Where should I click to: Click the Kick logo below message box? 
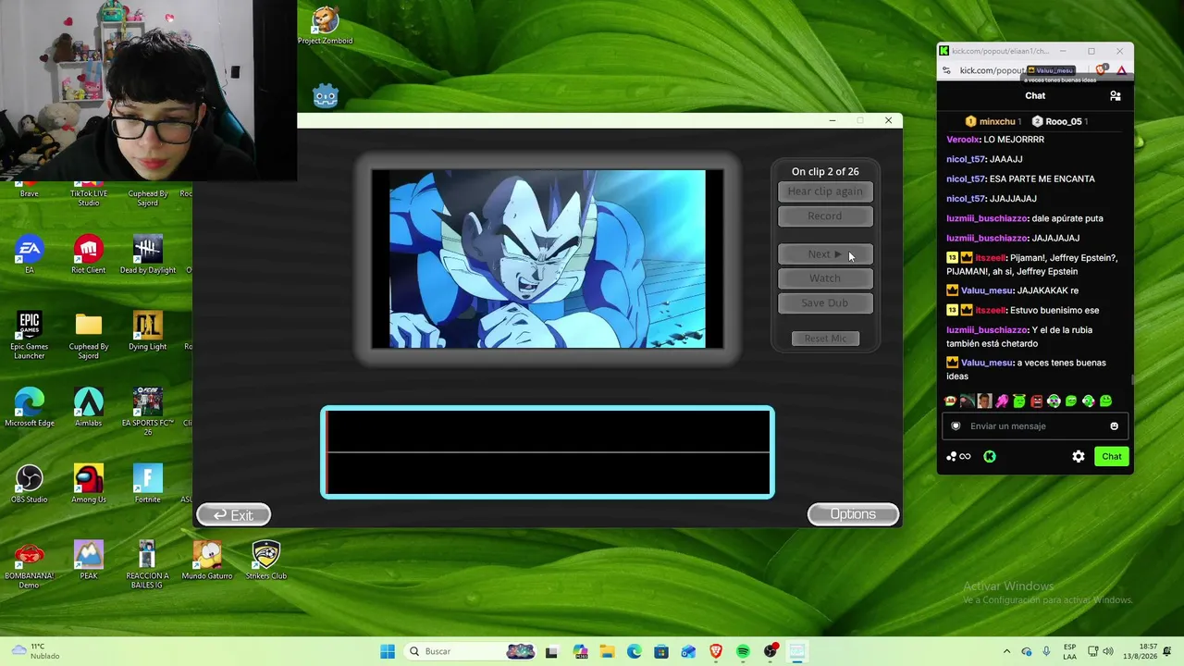[990, 456]
